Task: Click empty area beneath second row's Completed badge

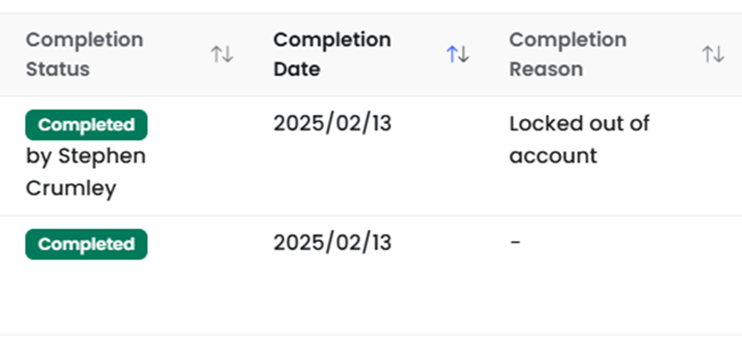Action: tap(86, 296)
